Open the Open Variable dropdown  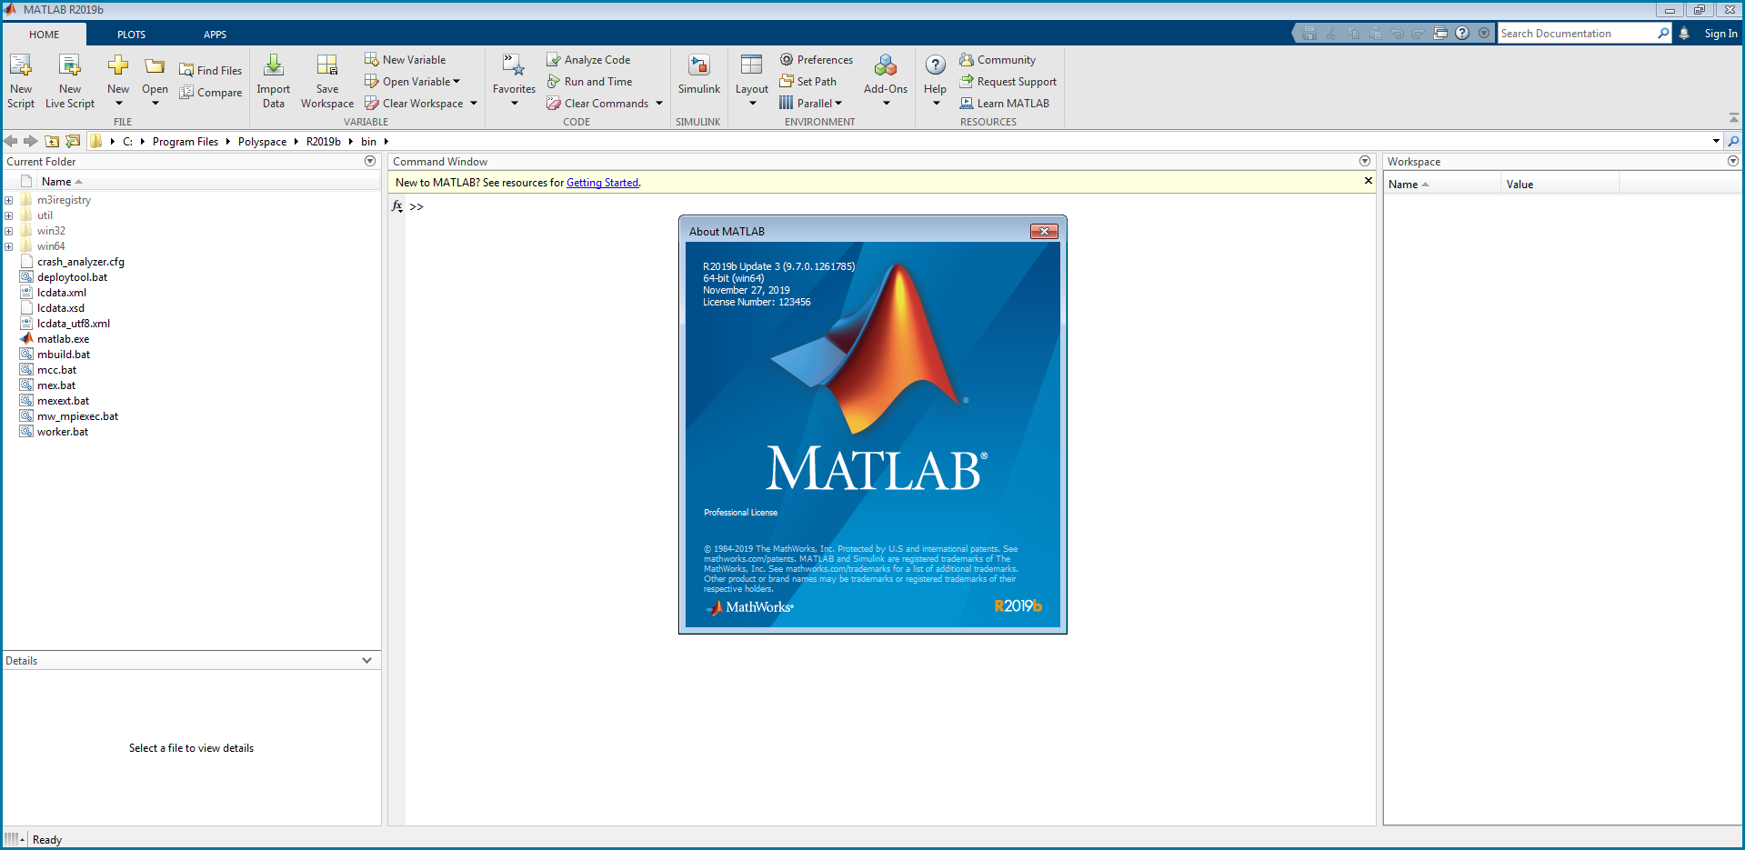413,81
